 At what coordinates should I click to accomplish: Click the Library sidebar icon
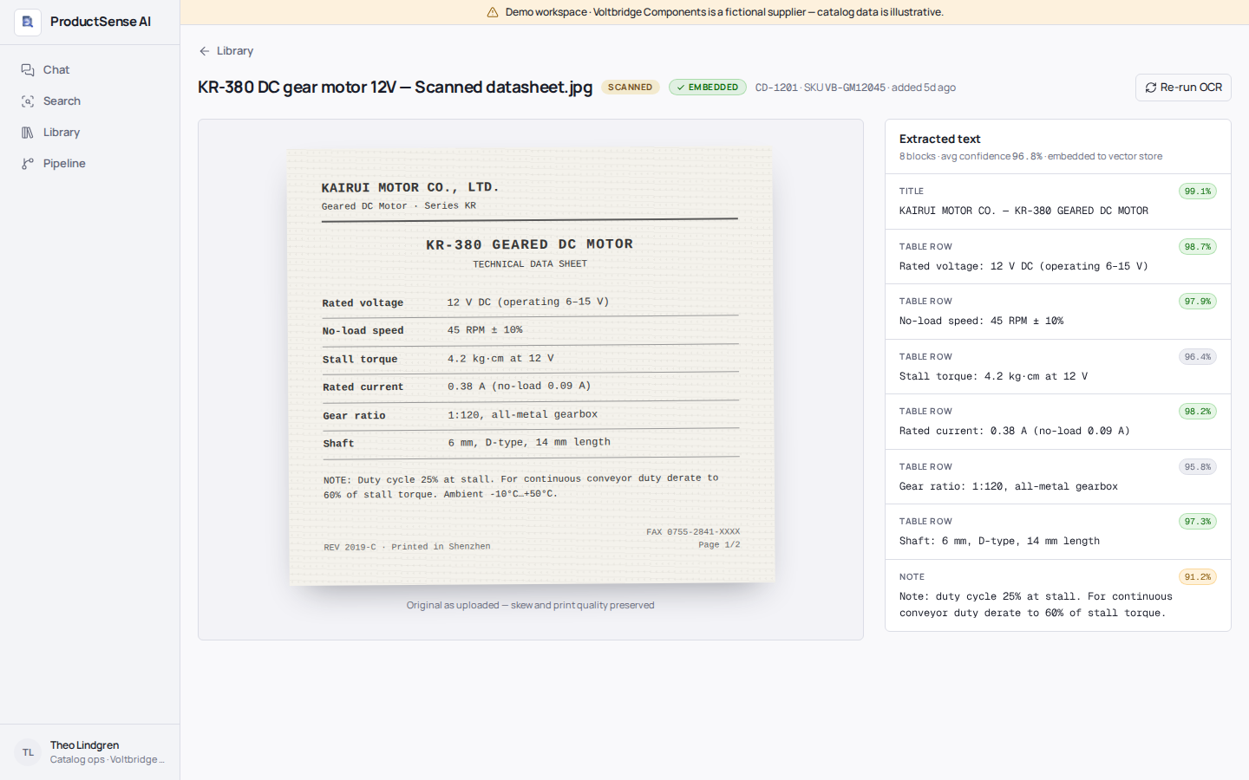tap(28, 132)
